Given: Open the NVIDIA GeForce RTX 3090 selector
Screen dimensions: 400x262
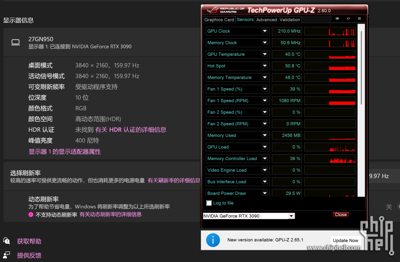Looking at the screenshot, I should 249,216.
